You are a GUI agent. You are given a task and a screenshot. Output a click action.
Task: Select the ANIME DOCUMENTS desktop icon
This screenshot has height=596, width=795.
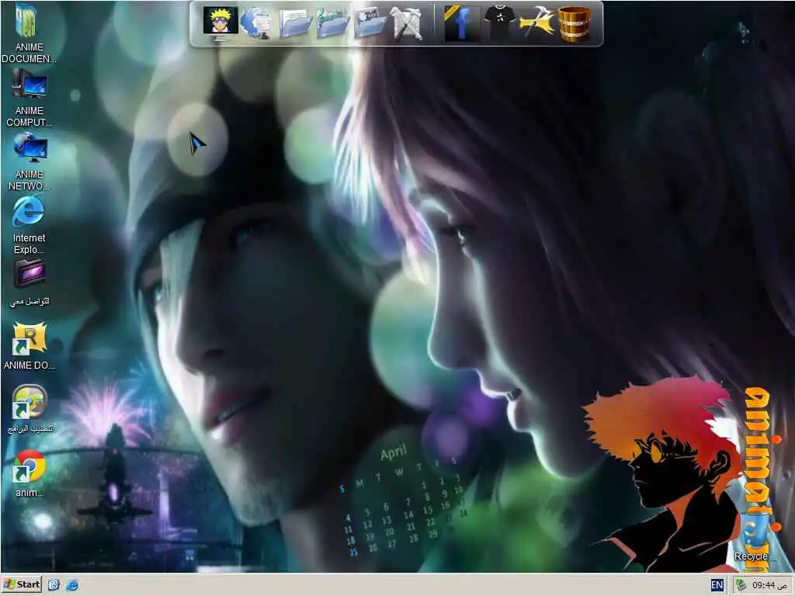point(29,33)
